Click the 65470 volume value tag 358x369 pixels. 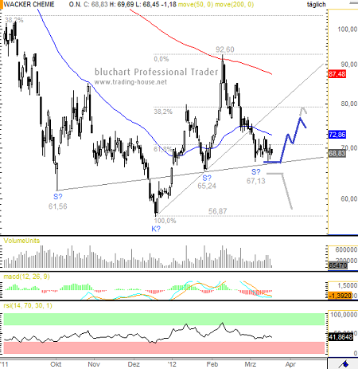[337, 265]
